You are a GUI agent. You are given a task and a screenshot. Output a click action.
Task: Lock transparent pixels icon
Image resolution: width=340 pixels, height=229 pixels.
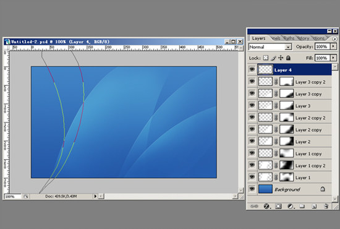click(266, 58)
